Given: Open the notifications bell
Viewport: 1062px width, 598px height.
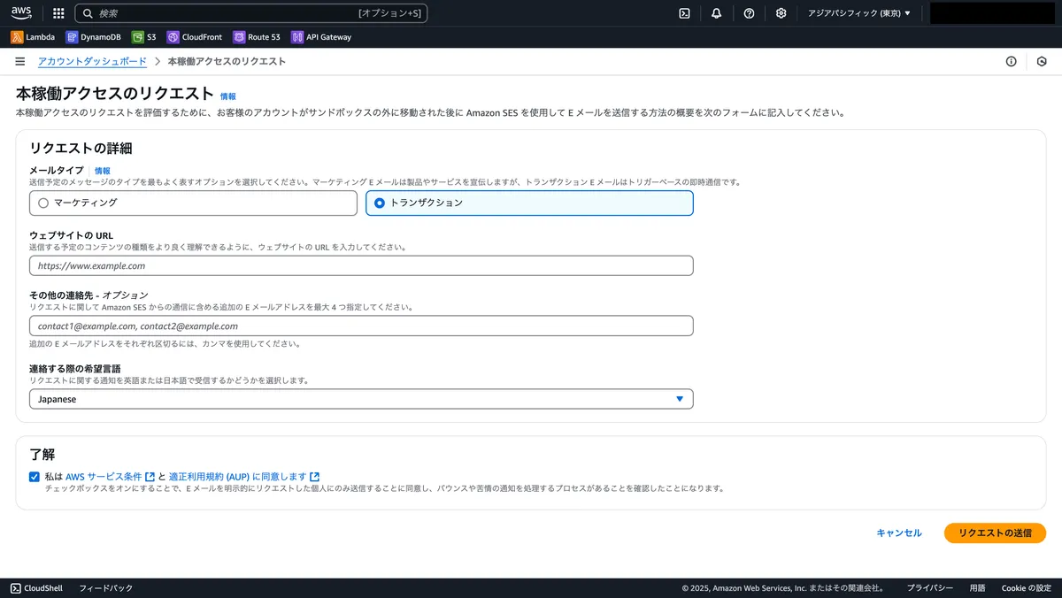Looking at the screenshot, I should [x=716, y=13].
